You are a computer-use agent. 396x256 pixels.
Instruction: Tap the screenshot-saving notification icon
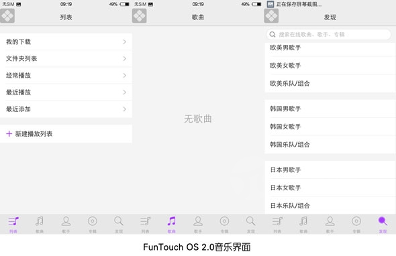pos(270,4)
